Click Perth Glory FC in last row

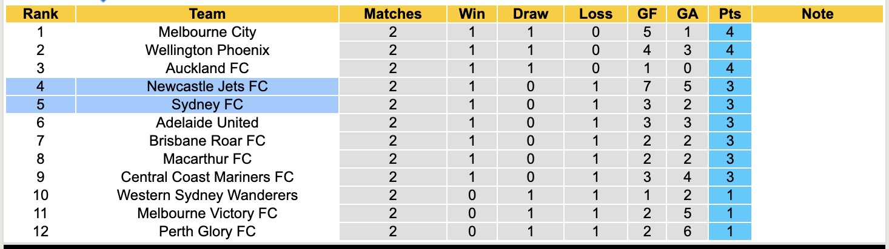pyautogui.click(x=207, y=231)
